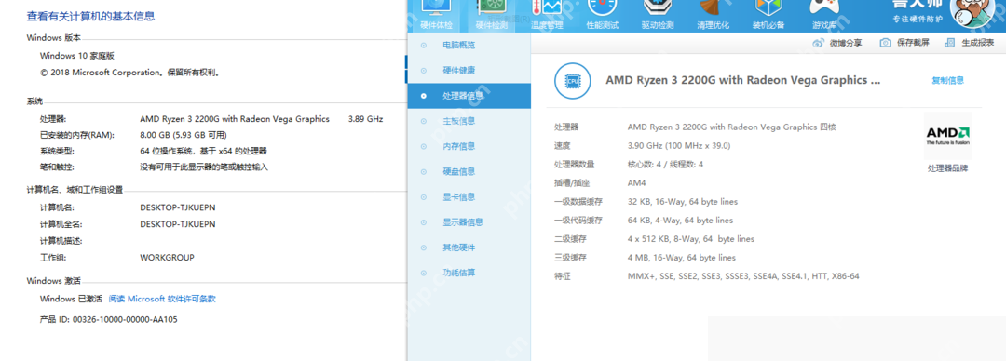Screen dimensions: 1006x361
Task: Open 阅读 Microsoft 软件许可条款 link in System window
Action: point(162,299)
